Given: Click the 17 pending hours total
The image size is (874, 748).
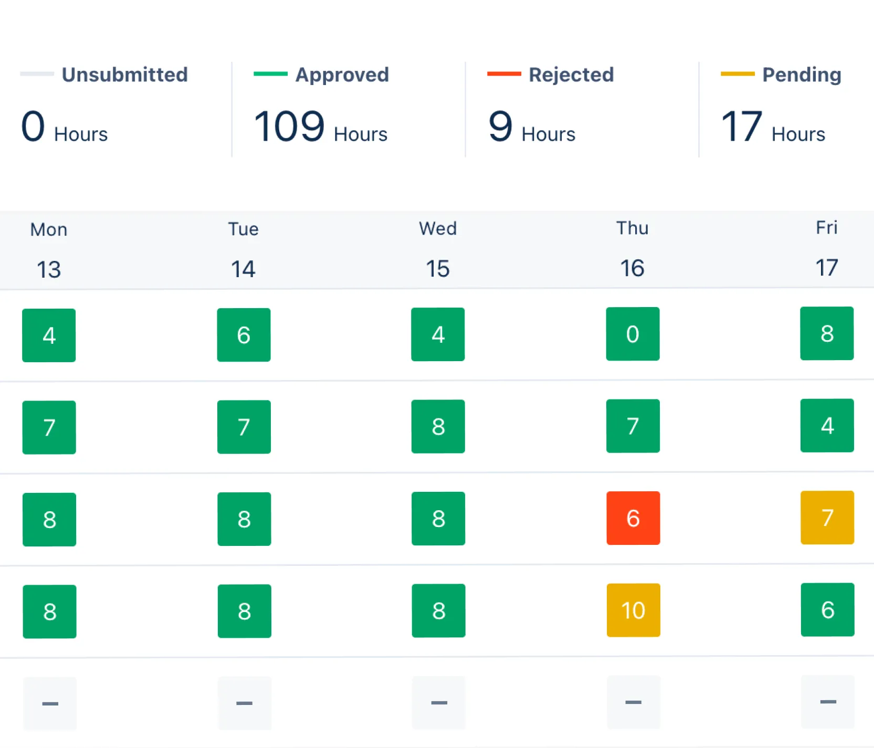Looking at the screenshot, I should (x=773, y=127).
